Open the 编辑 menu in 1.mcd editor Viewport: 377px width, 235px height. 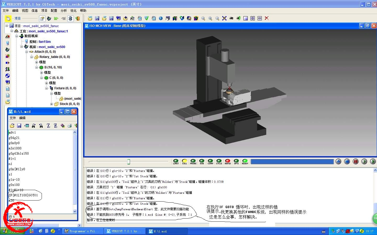click(x=23, y=118)
